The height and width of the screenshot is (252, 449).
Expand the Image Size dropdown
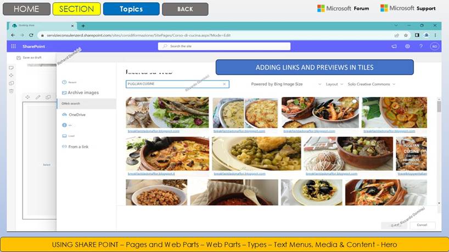click(x=320, y=84)
